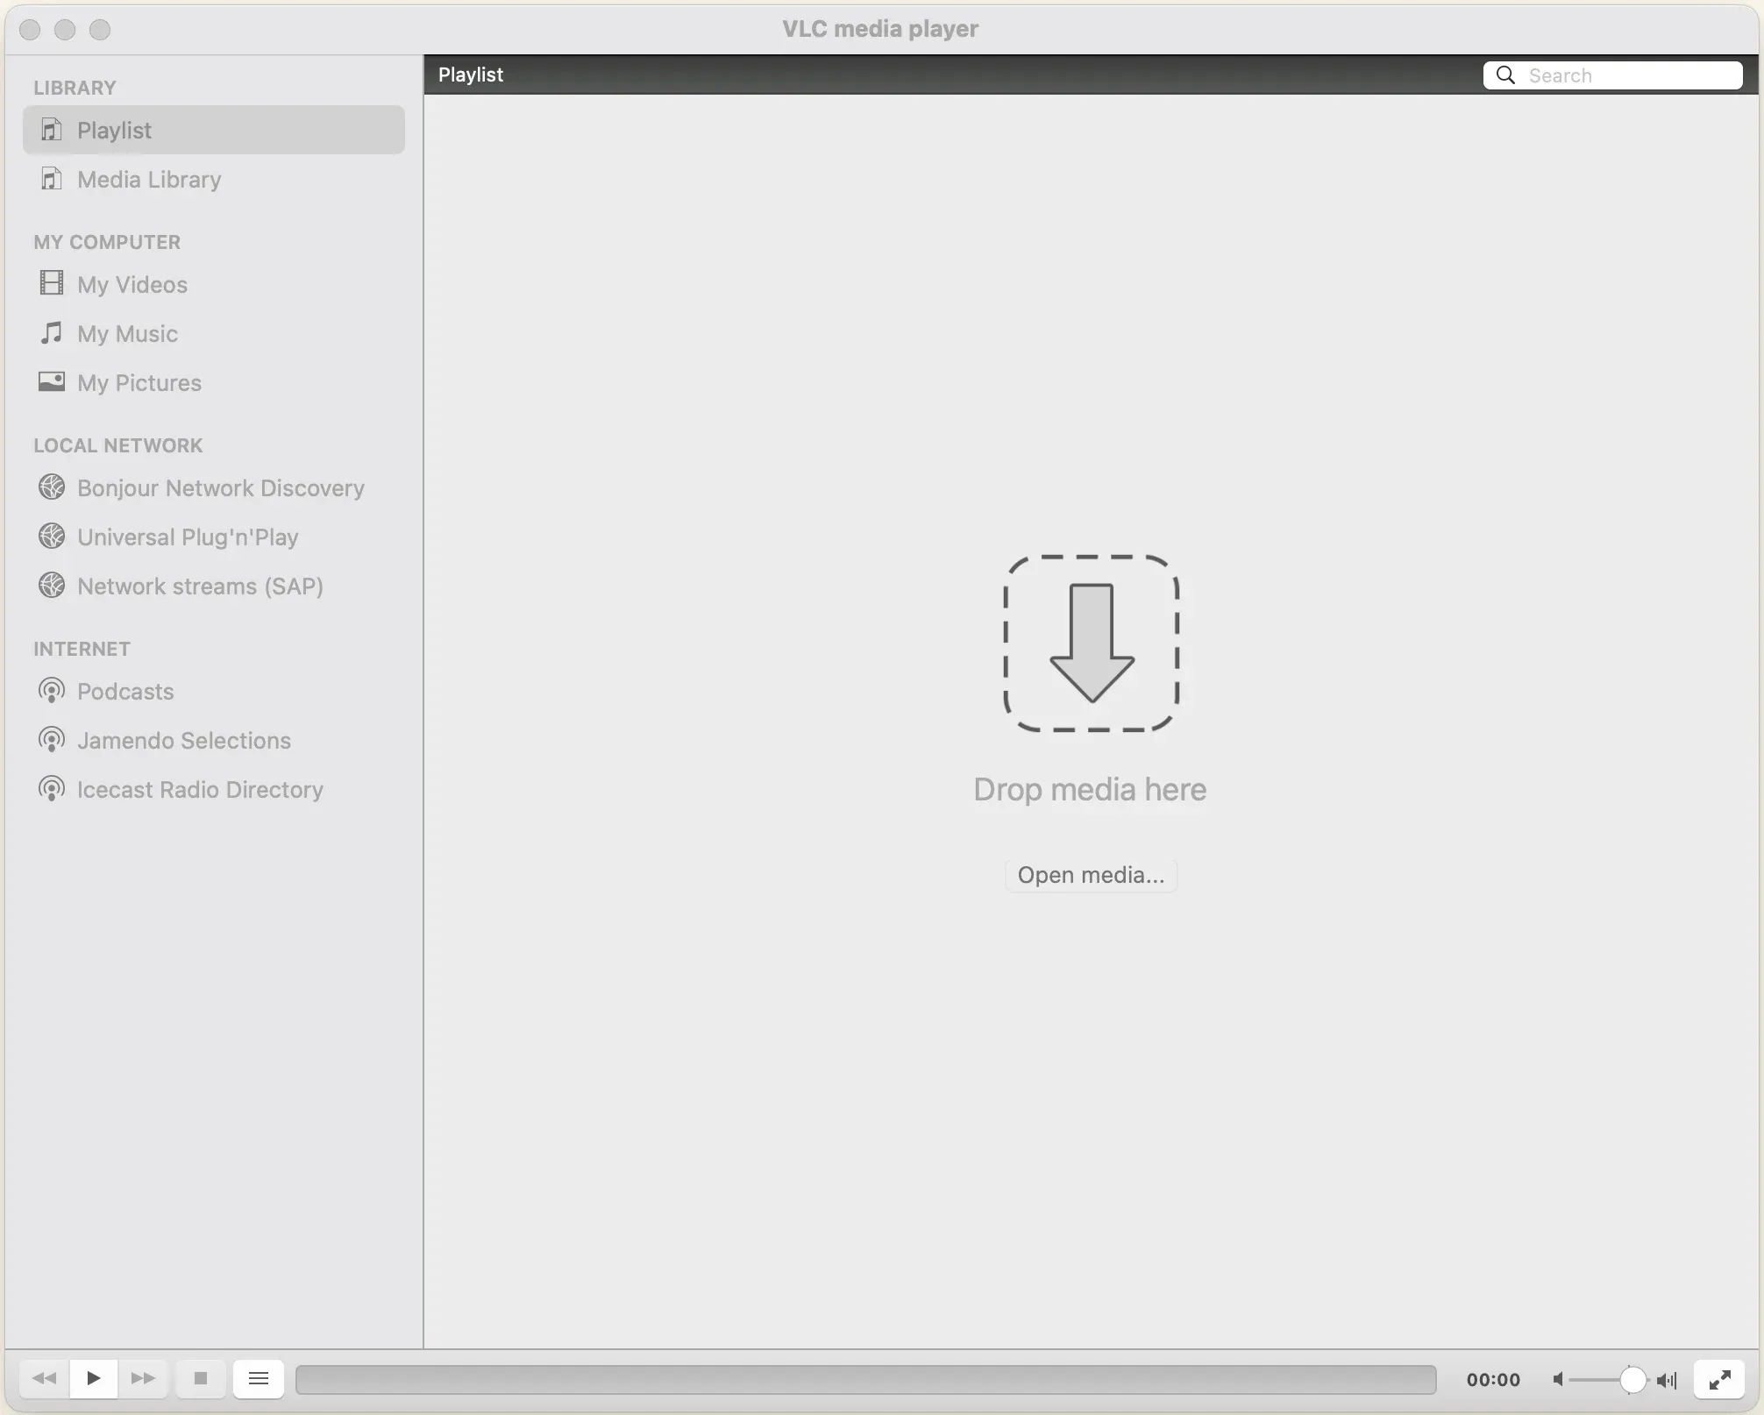Click the podcast icon beside Podcasts
Screen dimensions: 1764x1415
(x=52, y=691)
